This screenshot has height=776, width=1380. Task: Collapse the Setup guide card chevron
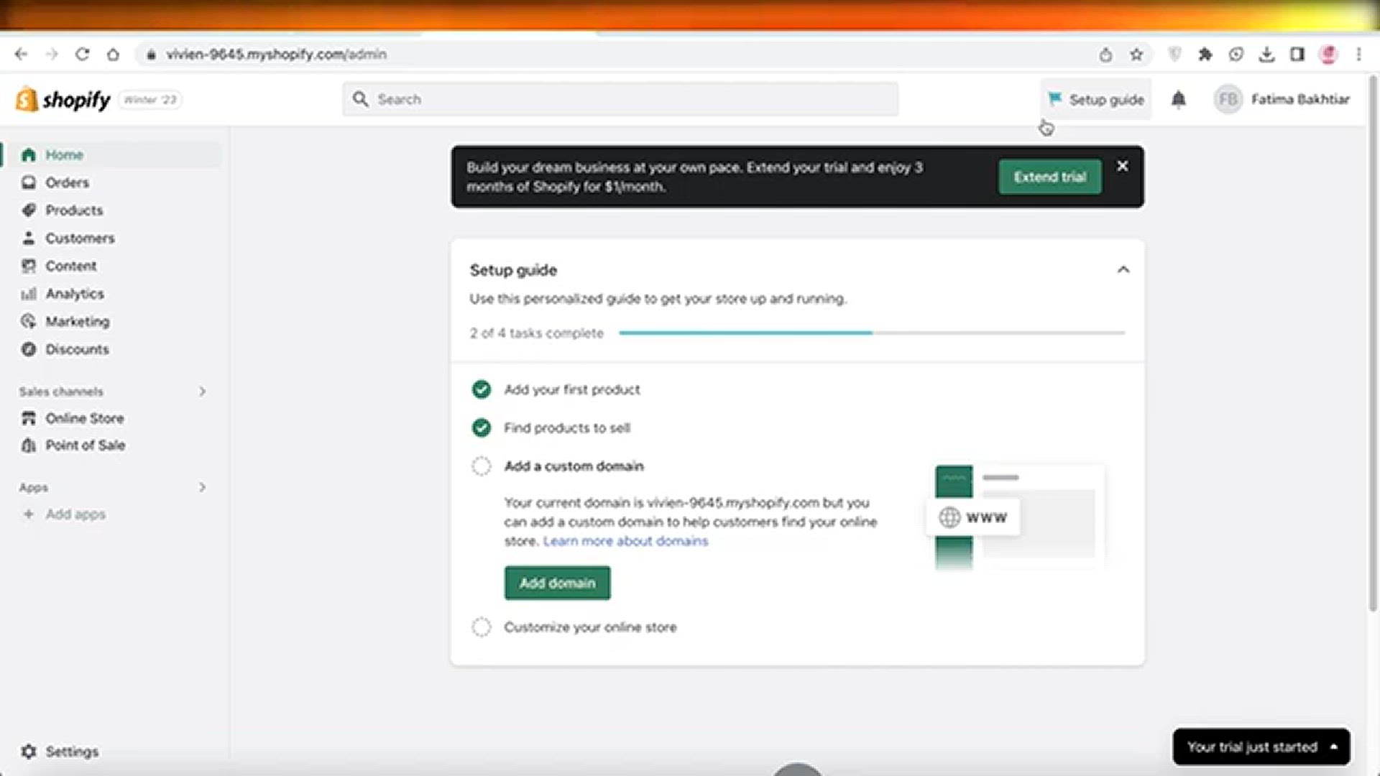(1123, 269)
